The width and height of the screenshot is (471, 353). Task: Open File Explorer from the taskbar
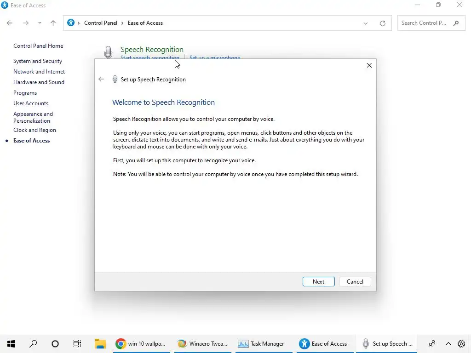[100, 344]
